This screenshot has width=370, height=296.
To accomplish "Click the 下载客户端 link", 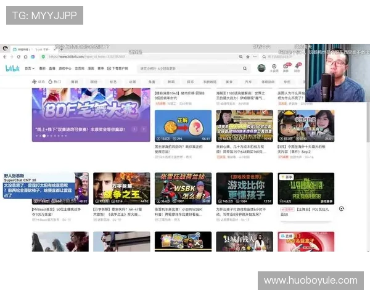I will click(118, 68).
